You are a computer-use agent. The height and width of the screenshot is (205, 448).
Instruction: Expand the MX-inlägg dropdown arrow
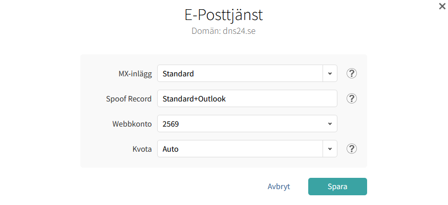(330, 73)
